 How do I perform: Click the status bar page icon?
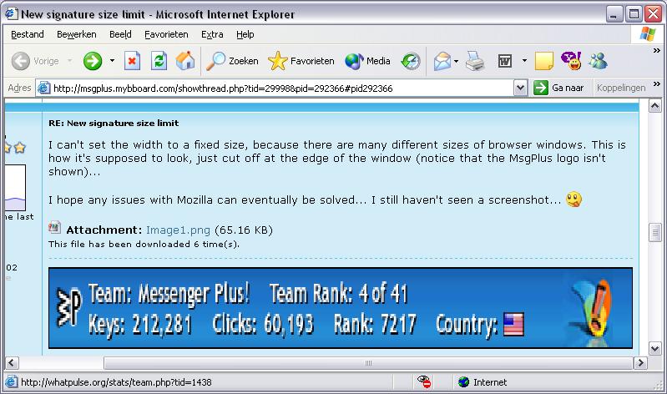click(x=11, y=381)
